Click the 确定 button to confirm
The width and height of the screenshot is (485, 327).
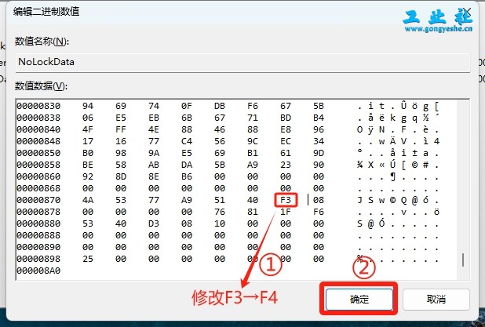click(359, 299)
